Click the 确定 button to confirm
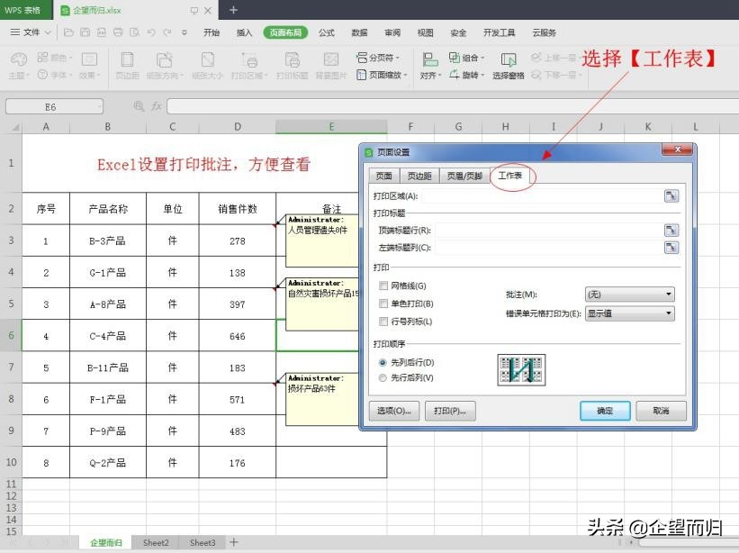This screenshot has width=739, height=553. pyautogui.click(x=605, y=411)
